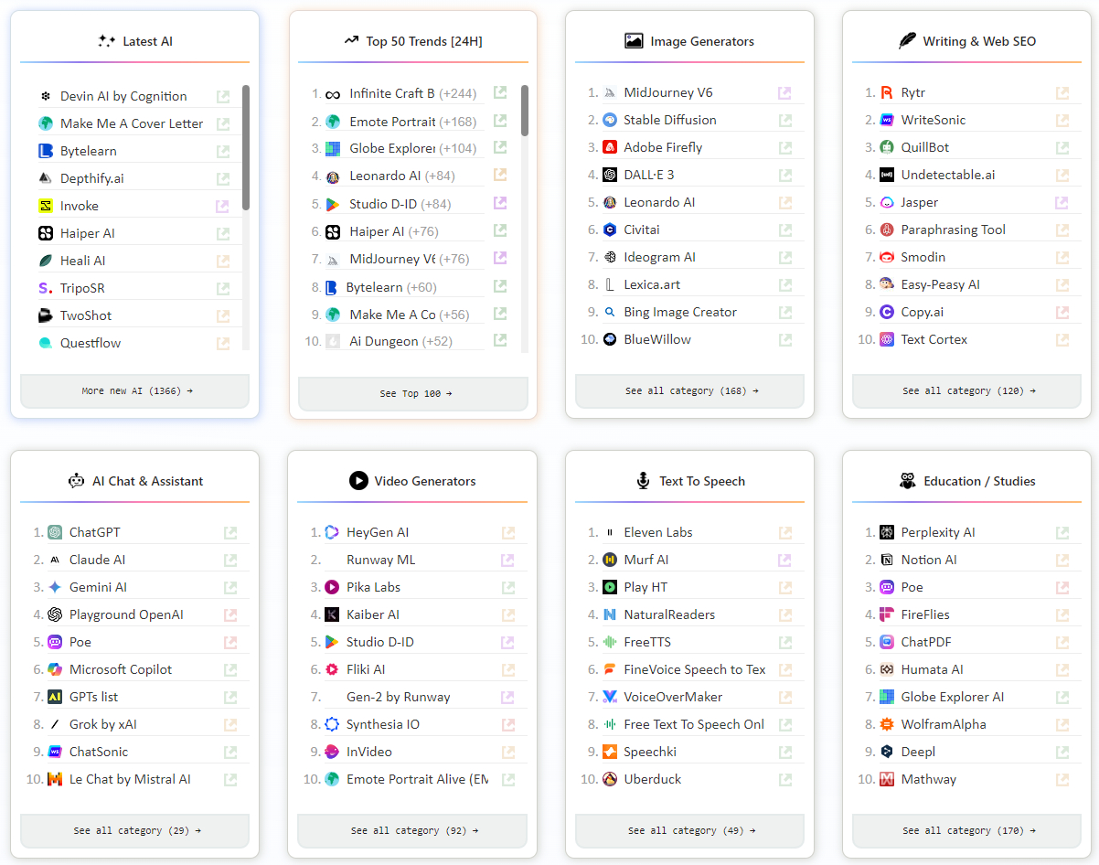Click external link icon for Le Chat by Mistral AI
The height and width of the screenshot is (865, 1099).
[x=230, y=780]
